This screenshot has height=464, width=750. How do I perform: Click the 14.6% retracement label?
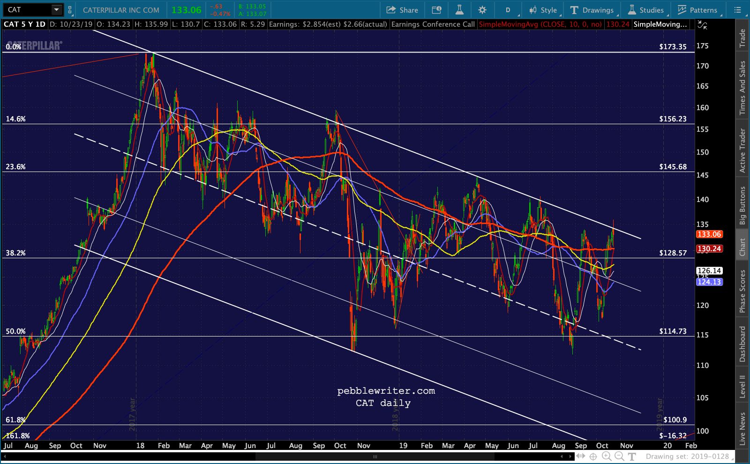pos(15,119)
